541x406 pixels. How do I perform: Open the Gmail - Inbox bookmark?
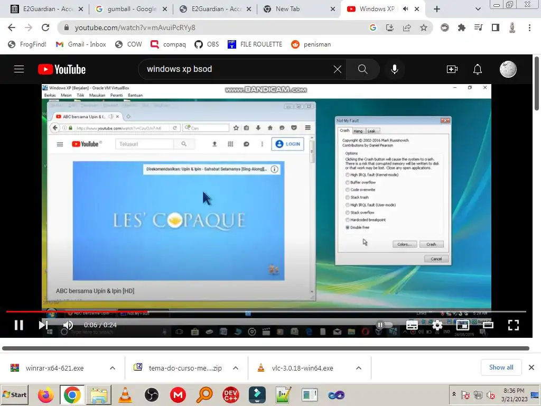pos(81,44)
